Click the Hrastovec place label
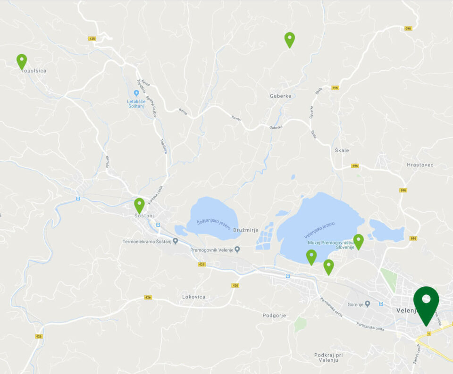The image size is (453, 374). [420, 165]
